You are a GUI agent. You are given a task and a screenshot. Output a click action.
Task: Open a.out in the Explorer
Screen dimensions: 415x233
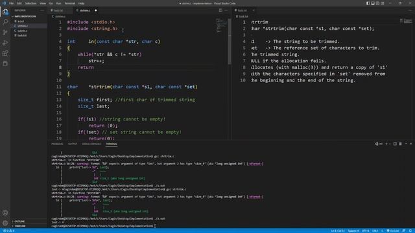click(x=29, y=21)
